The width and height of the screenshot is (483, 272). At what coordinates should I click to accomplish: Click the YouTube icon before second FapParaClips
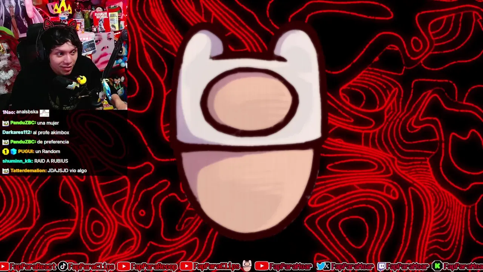(x=186, y=267)
